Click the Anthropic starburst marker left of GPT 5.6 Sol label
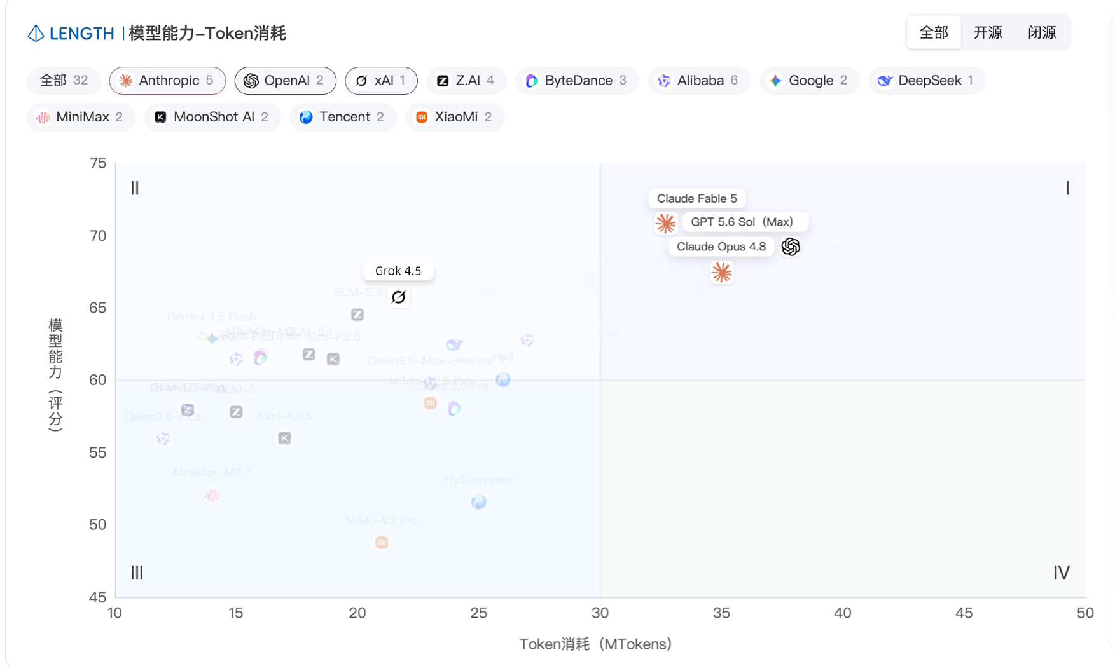This screenshot has width=1115, height=666. pos(666,223)
